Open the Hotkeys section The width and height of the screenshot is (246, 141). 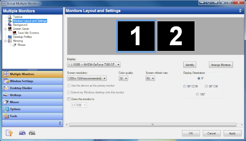coord(33,95)
